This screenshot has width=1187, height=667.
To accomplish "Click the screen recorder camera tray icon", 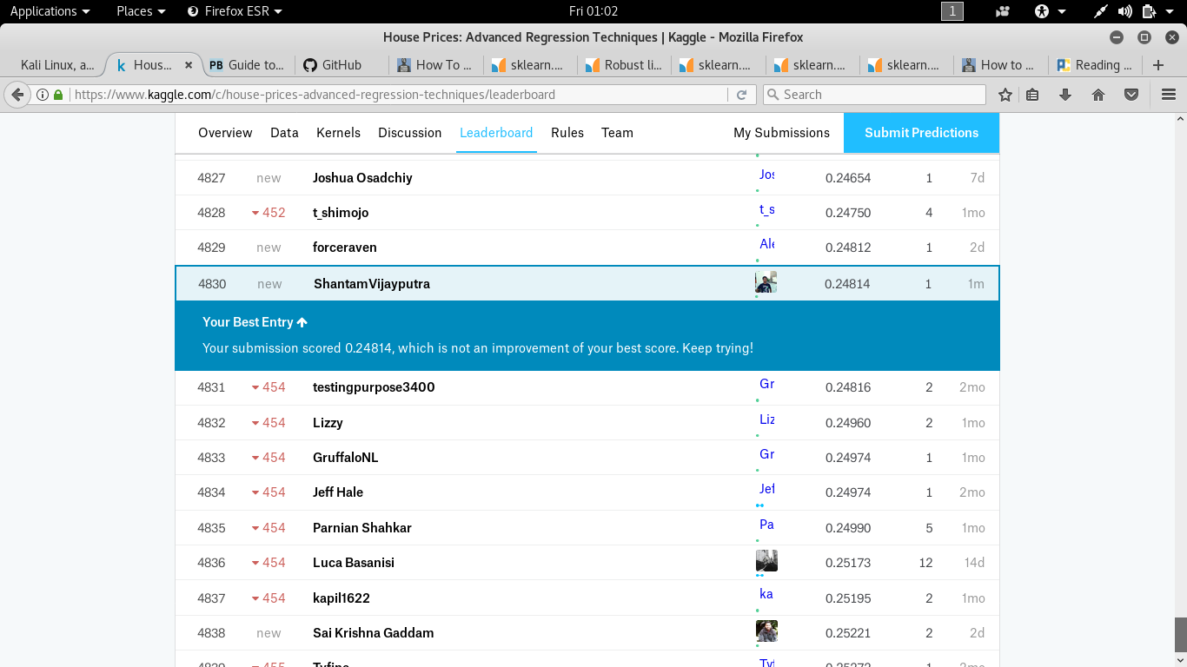I will click(x=1003, y=11).
